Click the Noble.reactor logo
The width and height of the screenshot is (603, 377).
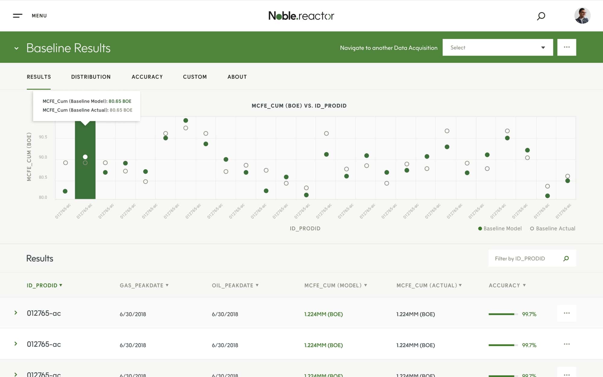(301, 16)
